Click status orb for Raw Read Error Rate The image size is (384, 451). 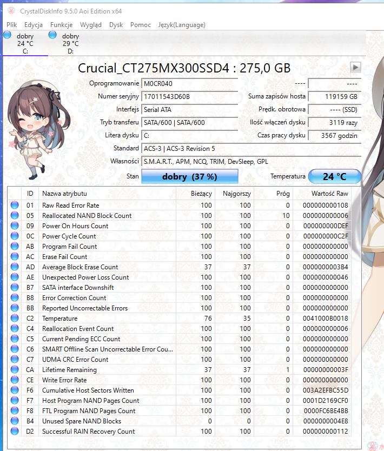click(15, 205)
